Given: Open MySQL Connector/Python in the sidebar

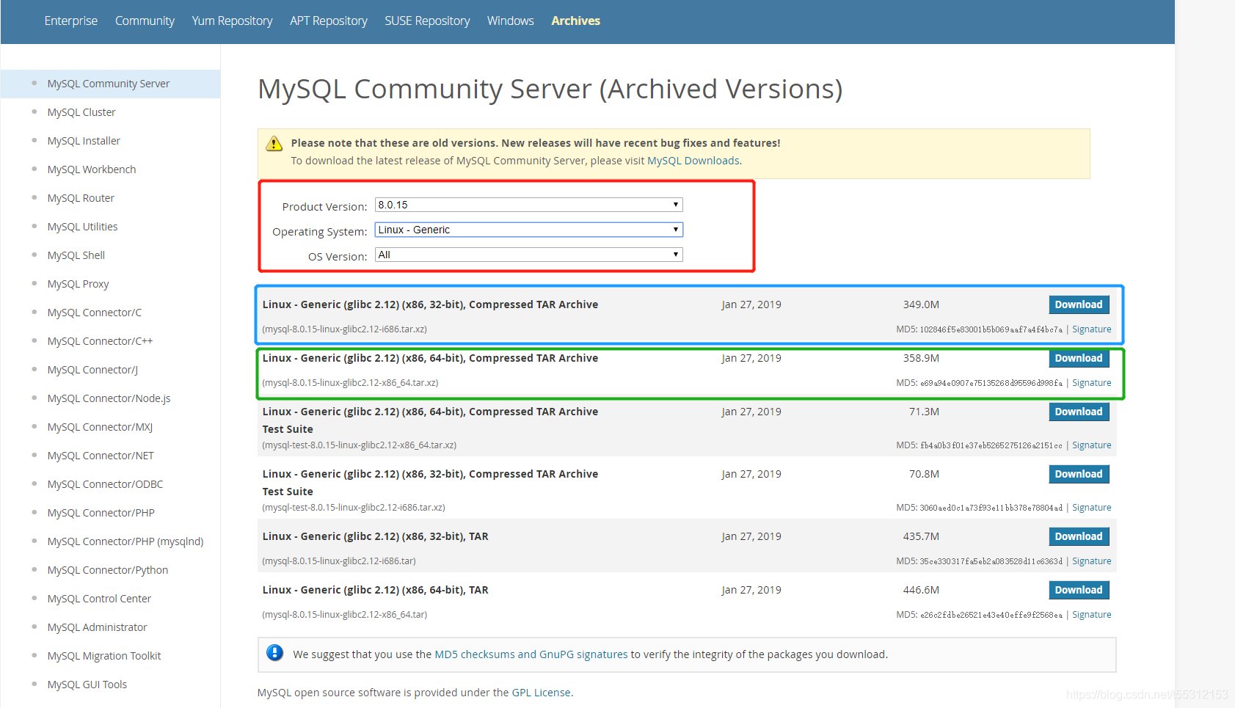Looking at the screenshot, I should pyautogui.click(x=108, y=570).
